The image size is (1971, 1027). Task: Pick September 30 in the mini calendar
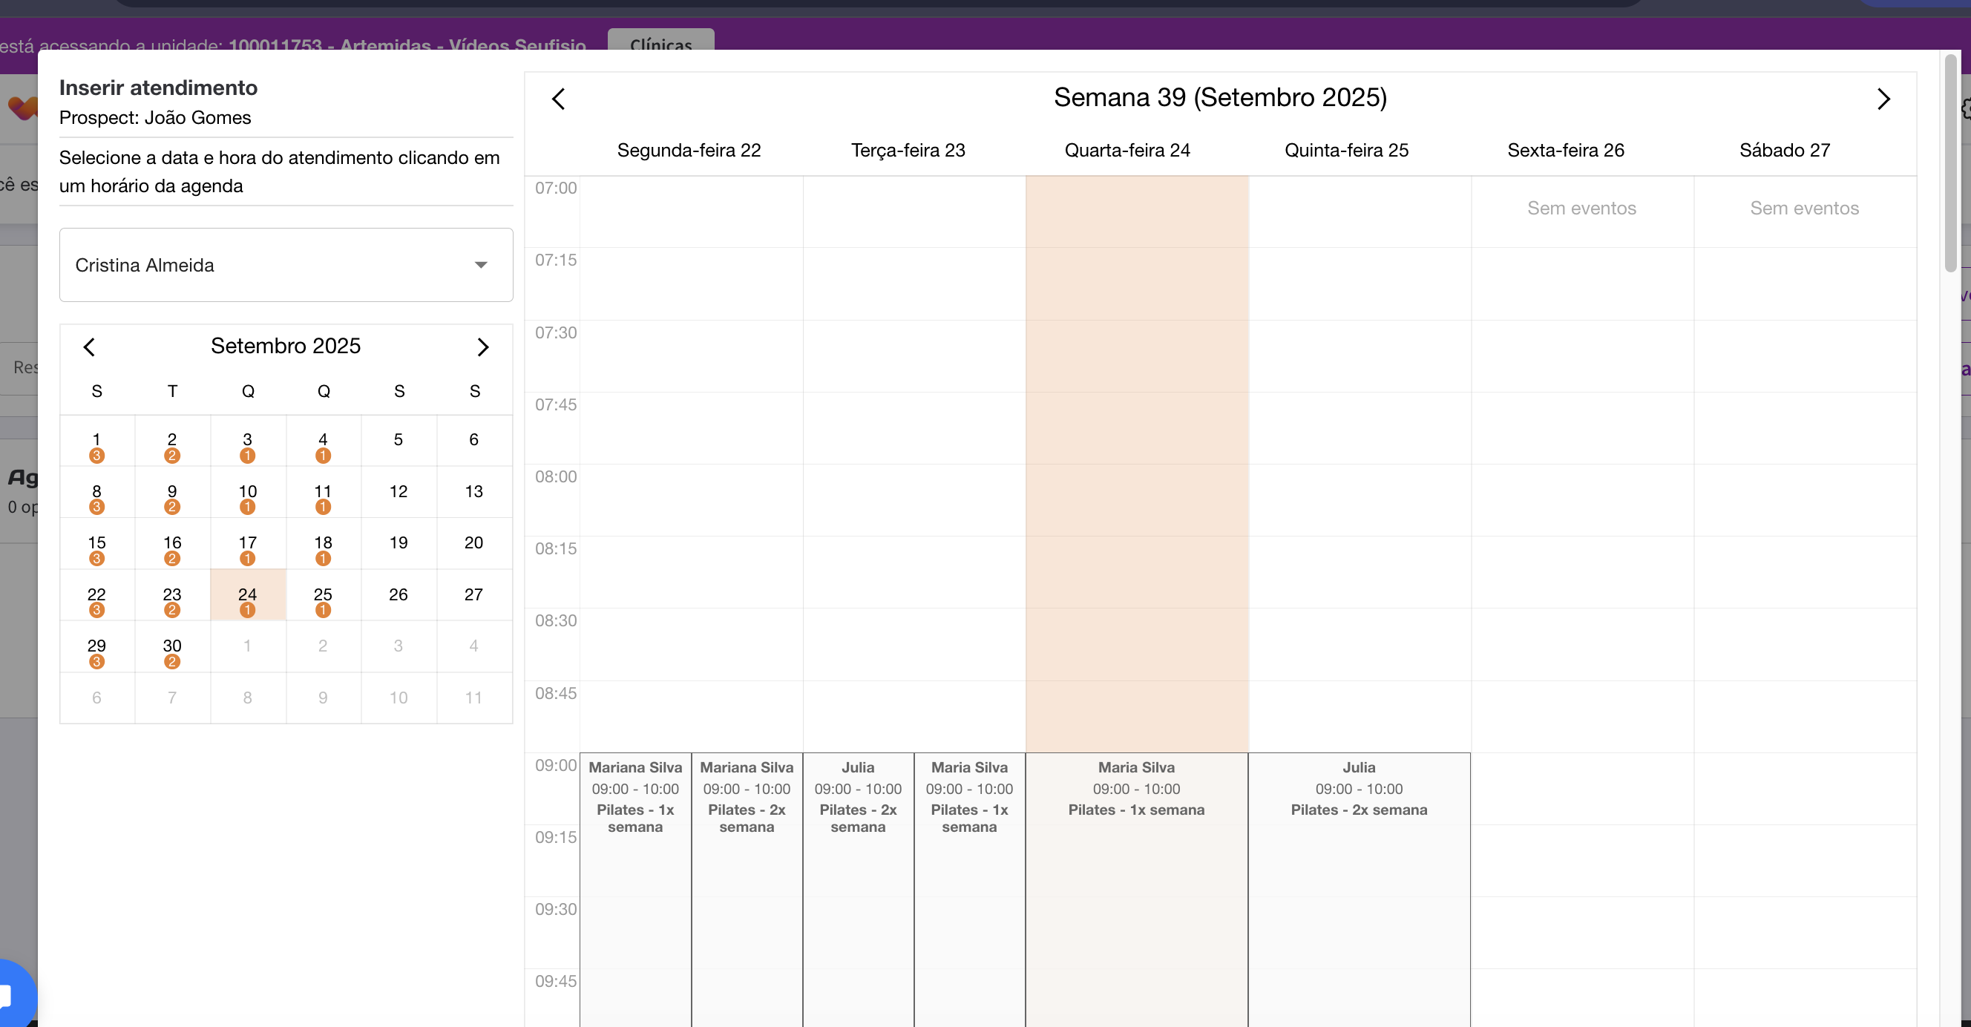[x=172, y=646]
